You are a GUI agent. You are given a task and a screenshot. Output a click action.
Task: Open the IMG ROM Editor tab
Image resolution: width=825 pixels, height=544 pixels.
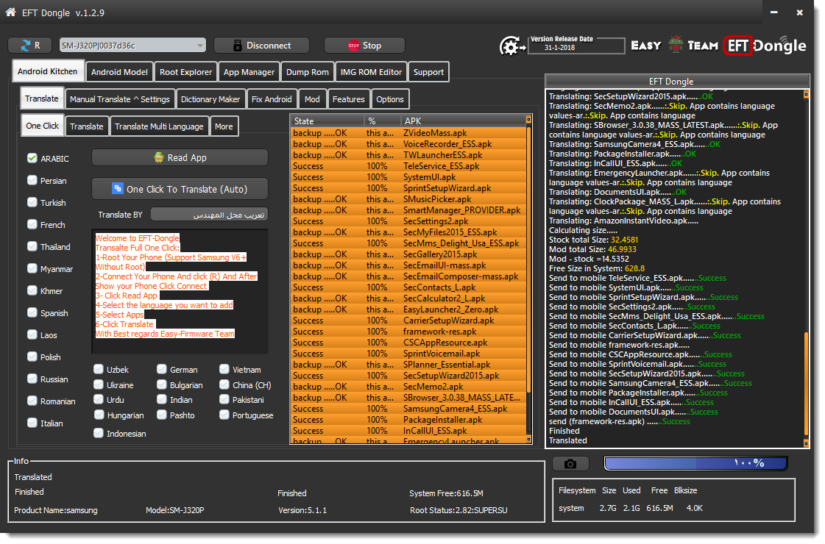pyautogui.click(x=371, y=72)
